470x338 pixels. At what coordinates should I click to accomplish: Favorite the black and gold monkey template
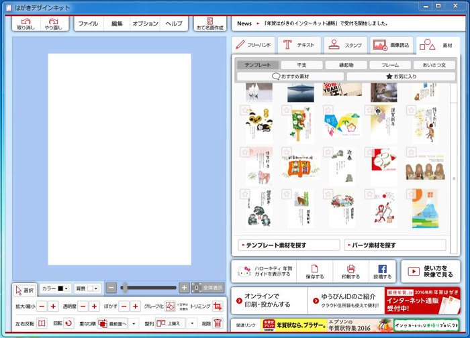245,110
